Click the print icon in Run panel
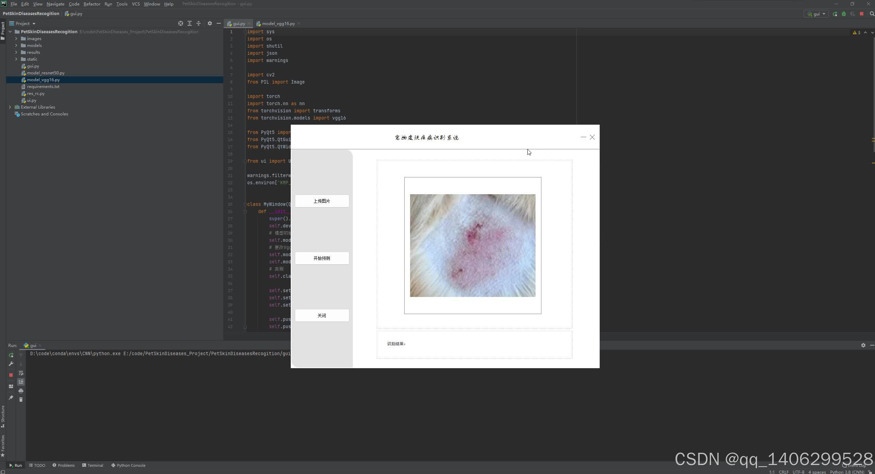Screen dimensions: 875x474 point(21,391)
